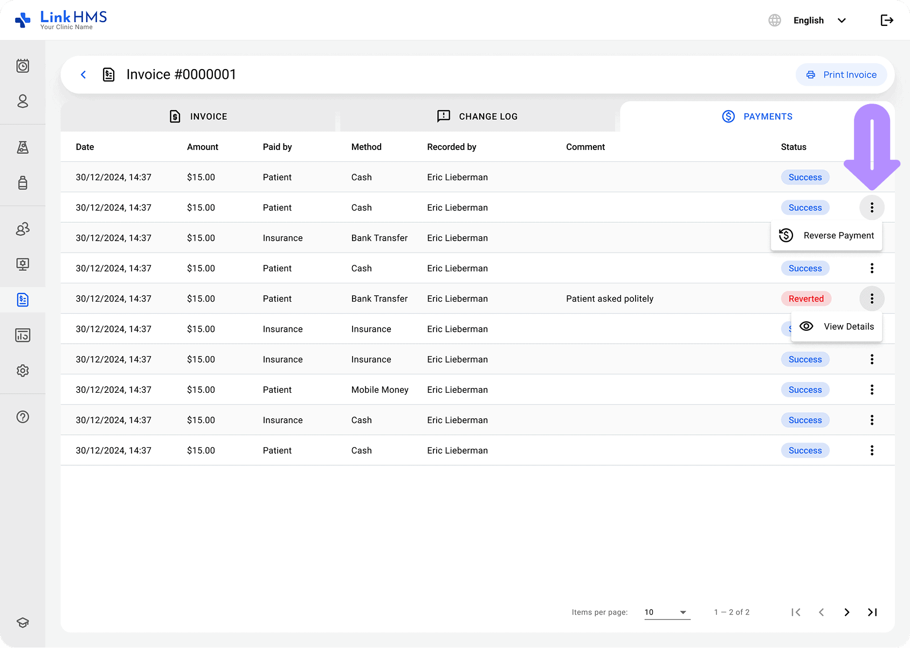Click the Print Invoice button
This screenshot has width=910, height=648.
click(841, 74)
